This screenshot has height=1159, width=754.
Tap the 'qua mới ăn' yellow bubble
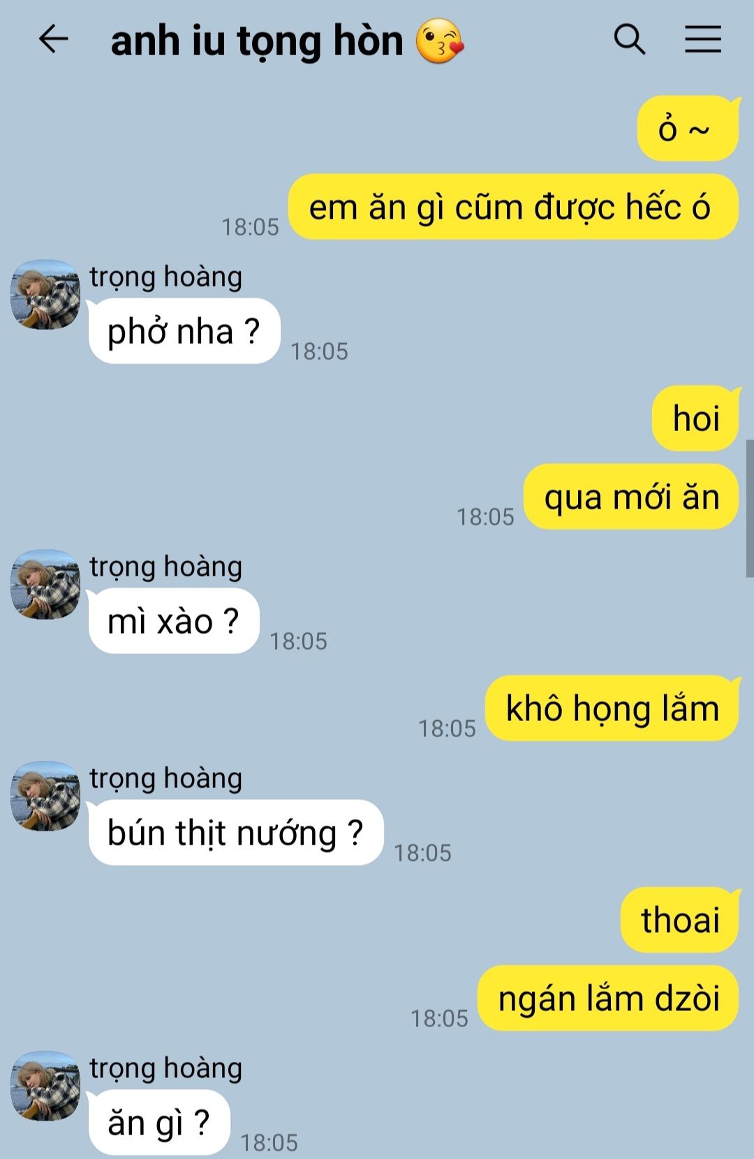click(x=631, y=497)
